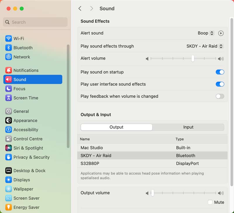Open Notifications settings label

coord(26,70)
